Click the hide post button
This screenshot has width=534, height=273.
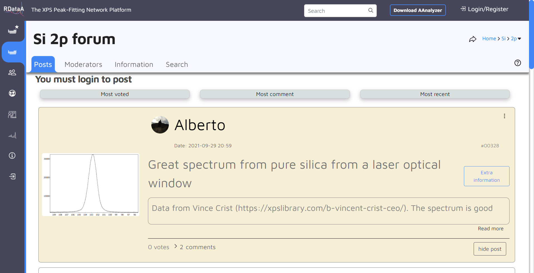pos(489,249)
